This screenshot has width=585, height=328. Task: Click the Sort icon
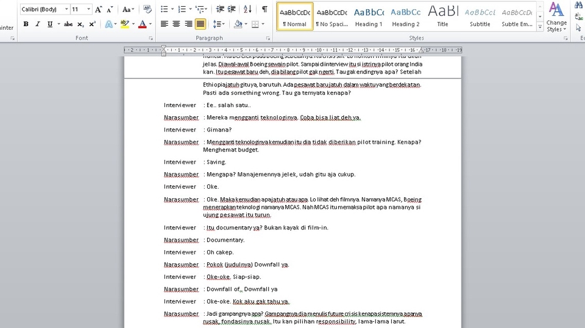click(x=247, y=9)
